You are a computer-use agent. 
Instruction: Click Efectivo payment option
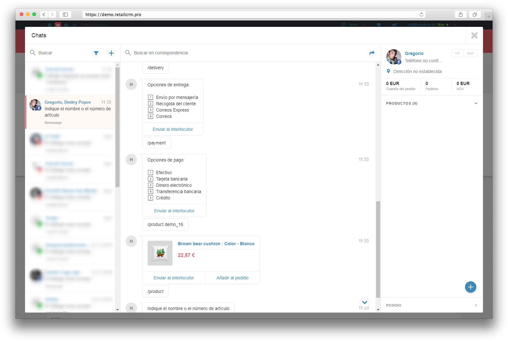(x=160, y=173)
